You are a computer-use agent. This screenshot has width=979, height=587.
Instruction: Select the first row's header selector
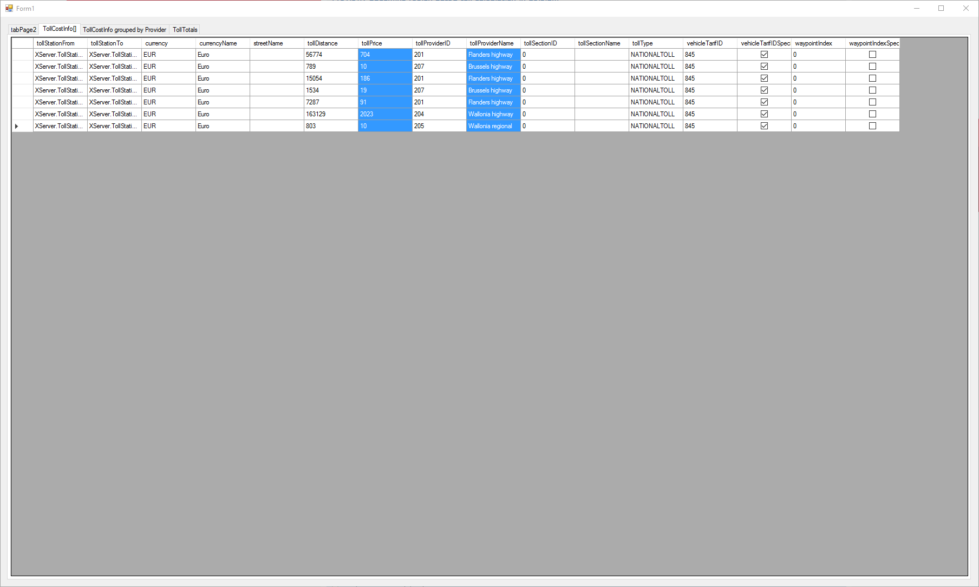point(22,55)
